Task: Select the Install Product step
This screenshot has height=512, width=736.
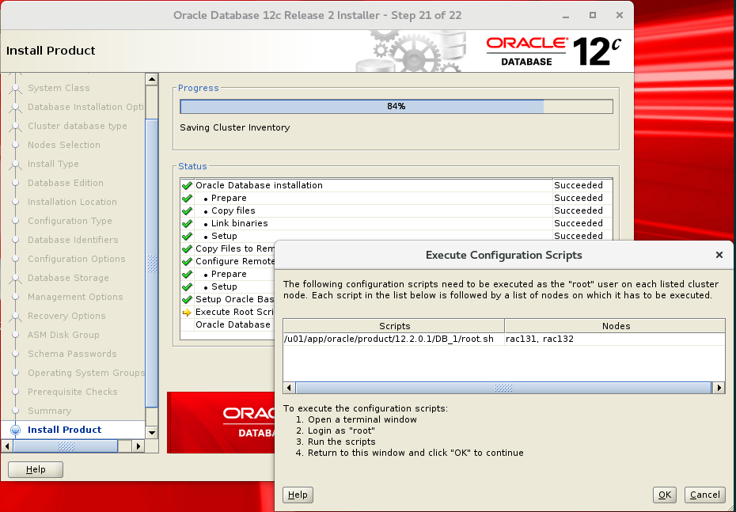Action: (64, 430)
